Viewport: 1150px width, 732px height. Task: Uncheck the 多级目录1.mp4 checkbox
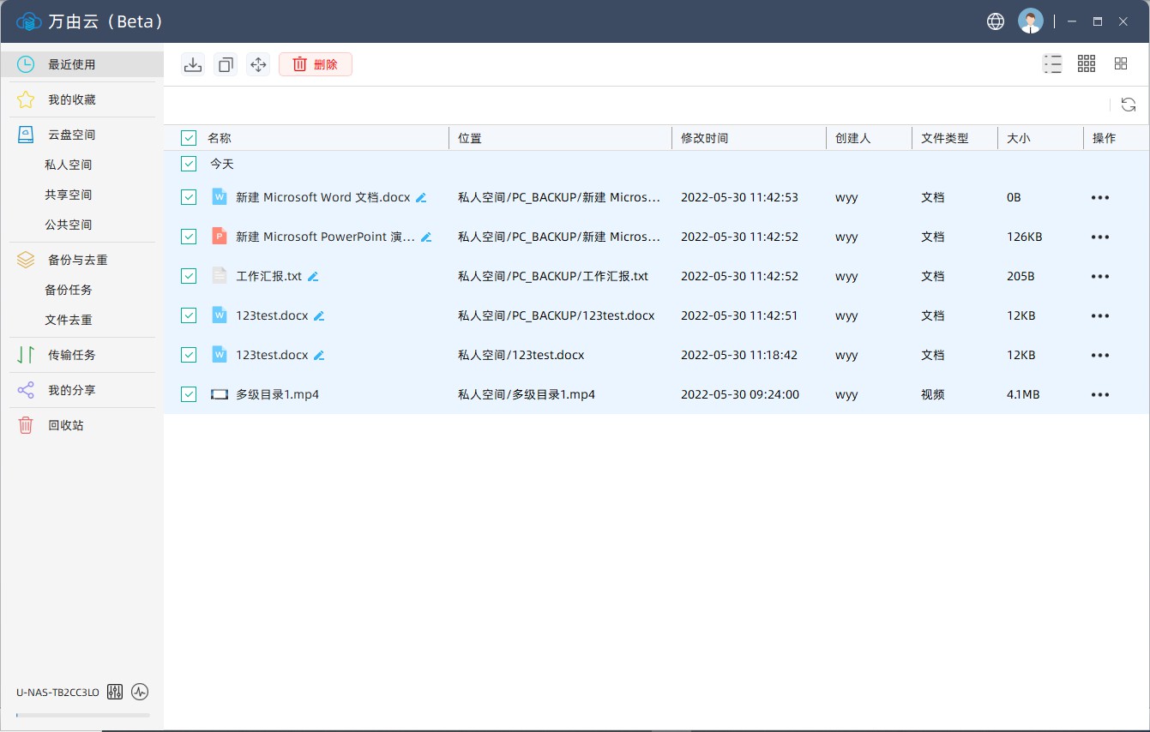(189, 394)
